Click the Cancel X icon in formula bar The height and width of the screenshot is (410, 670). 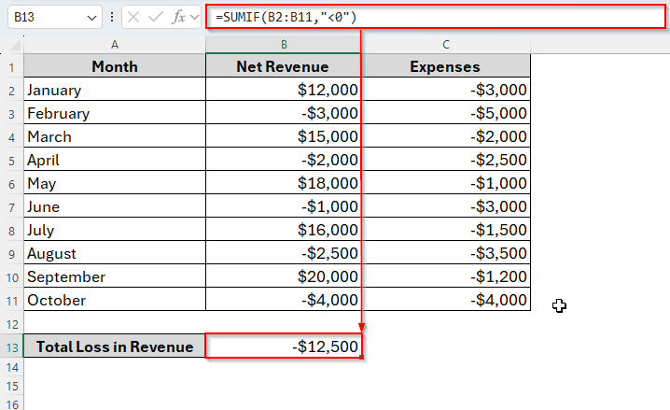point(135,17)
